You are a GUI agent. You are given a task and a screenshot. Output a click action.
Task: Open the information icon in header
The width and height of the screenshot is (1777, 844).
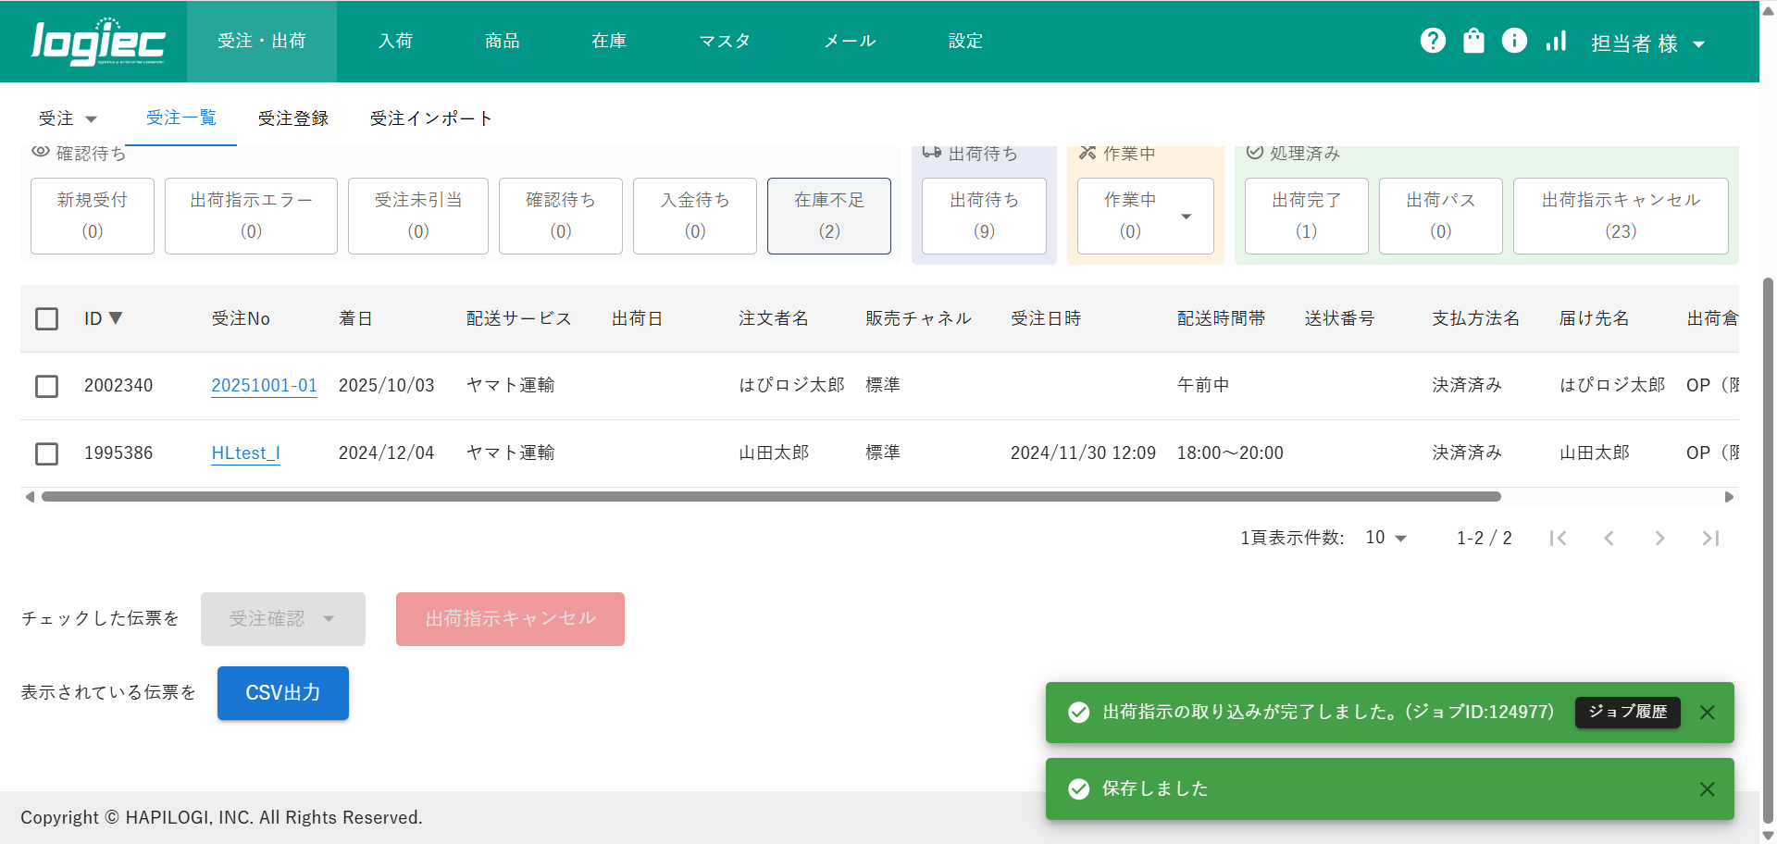pos(1514,41)
